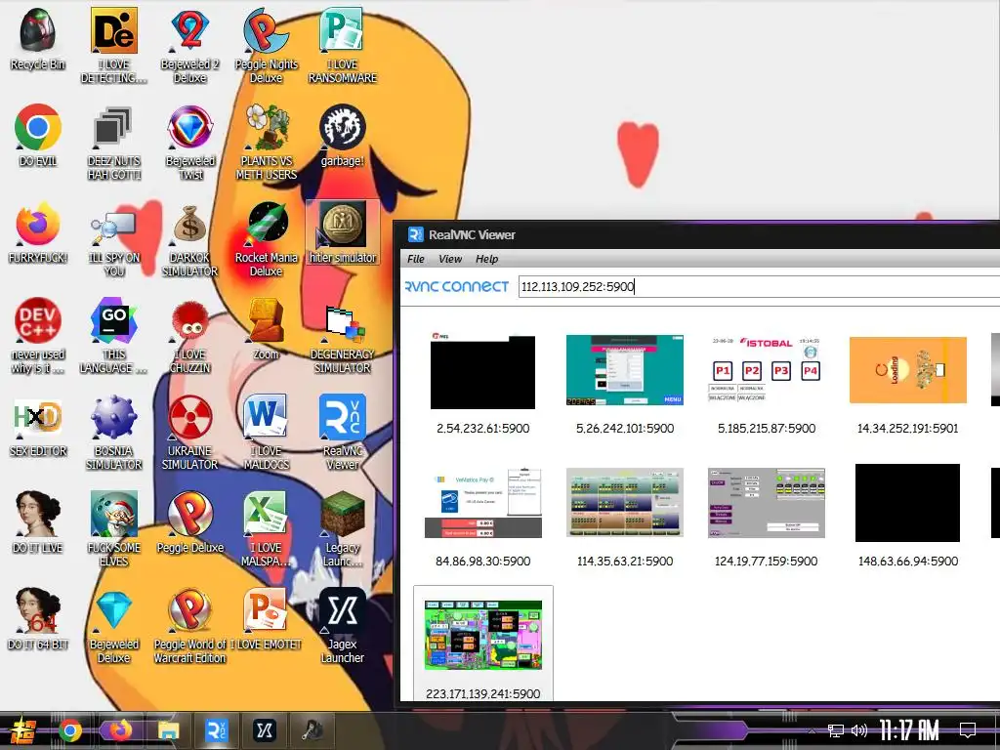
Task: Click the 11:17 AM taskbar clock
Action: point(909,730)
